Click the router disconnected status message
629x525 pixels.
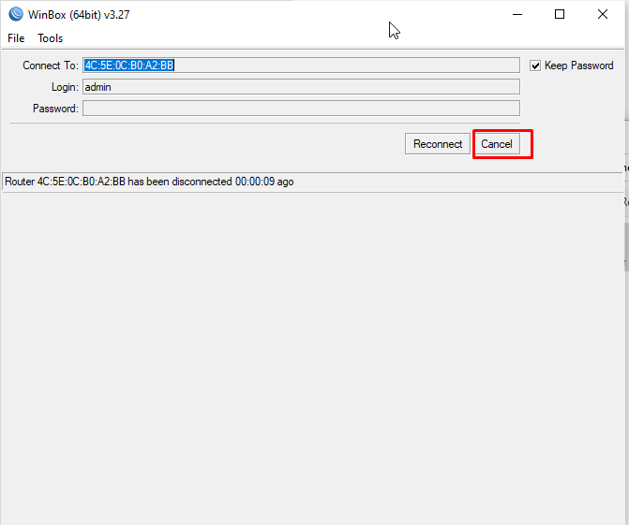click(x=149, y=182)
